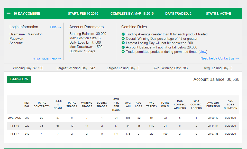Click Feb 18 total win % value 84
This screenshot has width=247, height=149.
coord(165,126)
